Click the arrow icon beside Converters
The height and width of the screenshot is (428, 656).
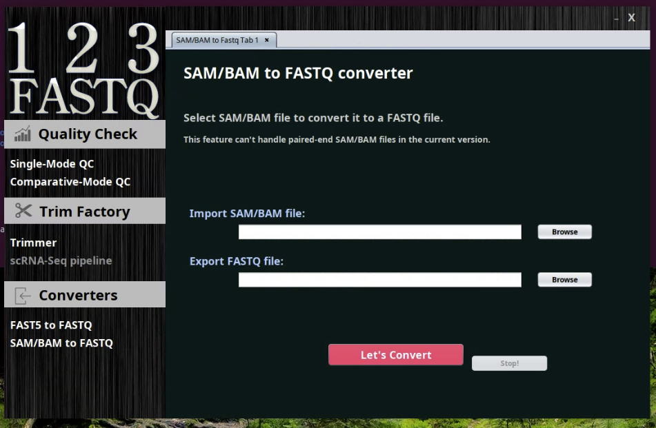click(x=21, y=294)
